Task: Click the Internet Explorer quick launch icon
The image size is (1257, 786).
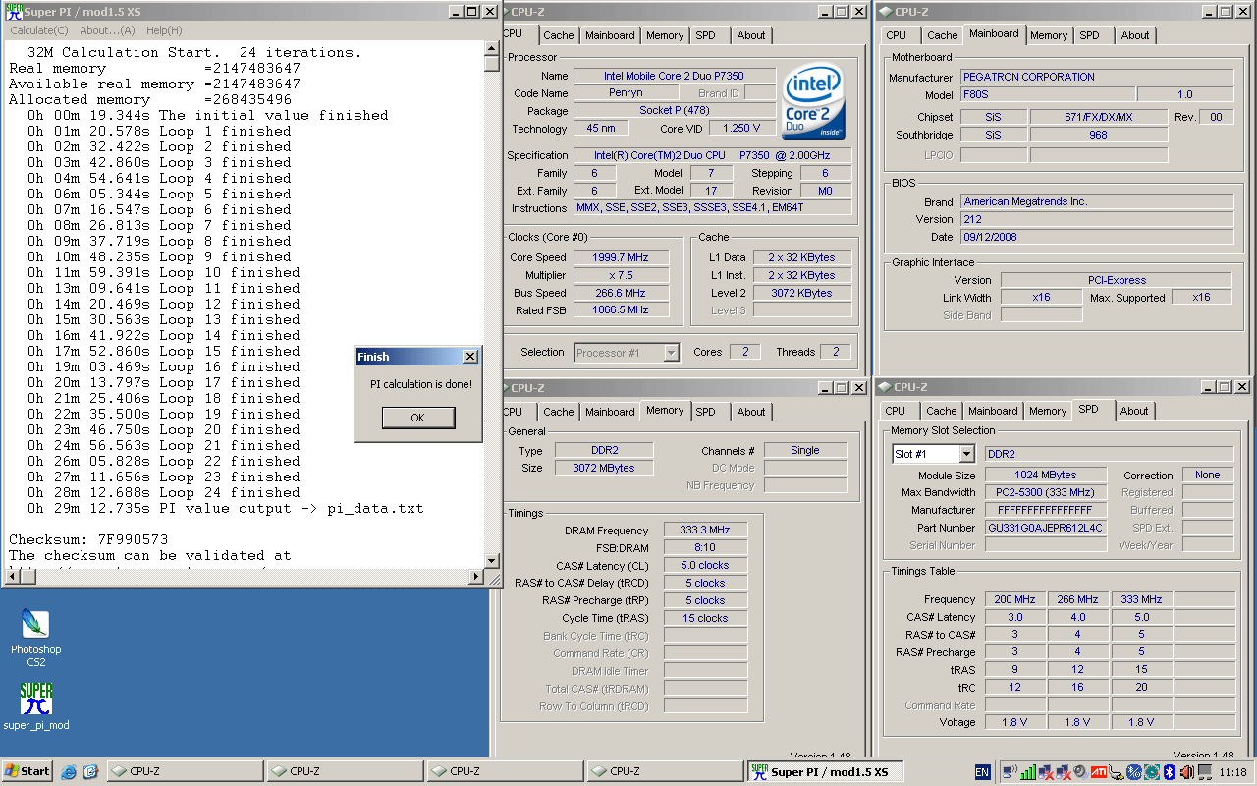Action: pyautogui.click(x=69, y=771)
